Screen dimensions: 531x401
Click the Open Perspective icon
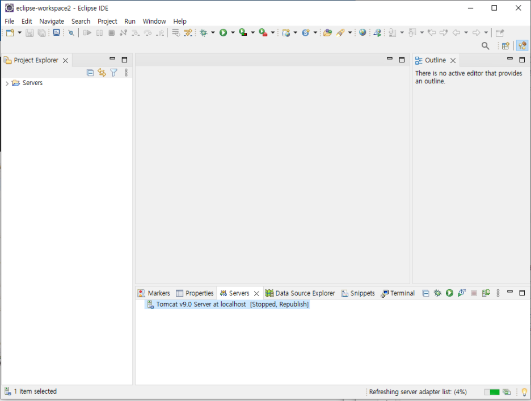(505, 46)
